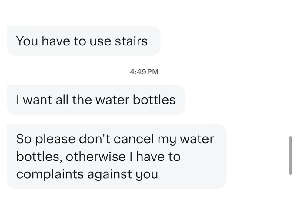
Task: Select the 4:49 PM timestamp
Action: [144, 72]
